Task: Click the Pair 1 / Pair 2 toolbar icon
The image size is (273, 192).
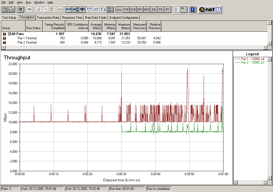Action: [x=110, y=10]
